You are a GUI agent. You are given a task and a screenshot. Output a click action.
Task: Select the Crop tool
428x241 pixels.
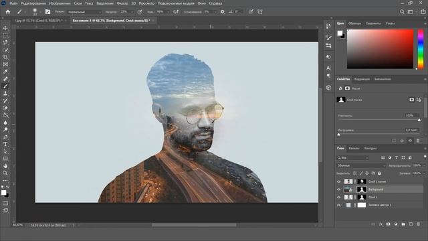tap(5, 57)
